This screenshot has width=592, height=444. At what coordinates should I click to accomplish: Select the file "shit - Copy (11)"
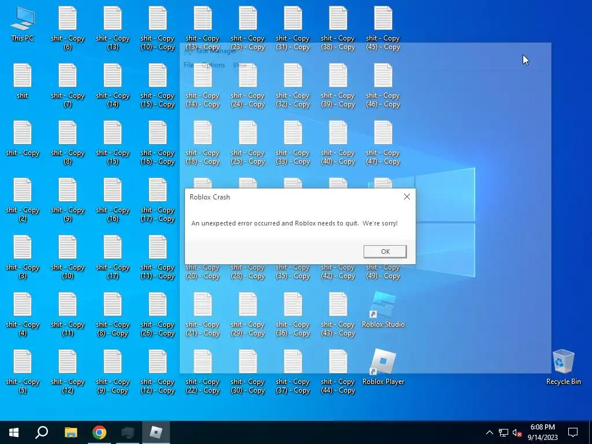(68, 314)
